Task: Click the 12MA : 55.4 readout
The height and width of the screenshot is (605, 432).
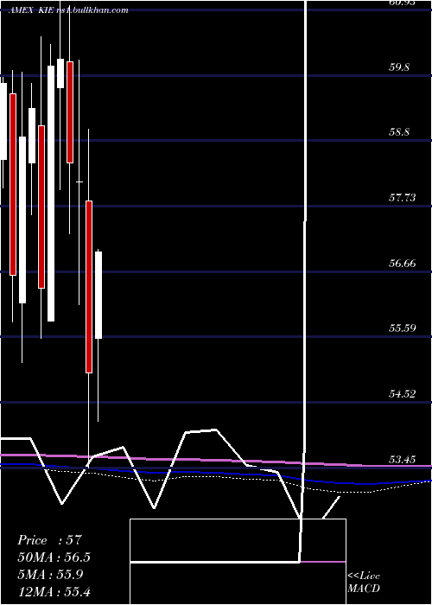Action: (x=54, y=591)
